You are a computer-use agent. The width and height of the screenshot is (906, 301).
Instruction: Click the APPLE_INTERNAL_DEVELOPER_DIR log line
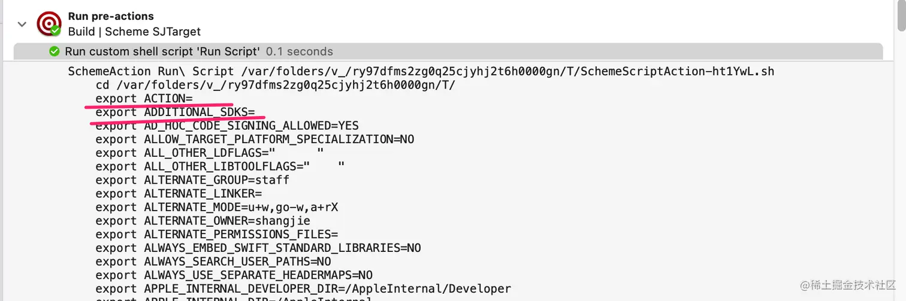click(x=303, y=289)
